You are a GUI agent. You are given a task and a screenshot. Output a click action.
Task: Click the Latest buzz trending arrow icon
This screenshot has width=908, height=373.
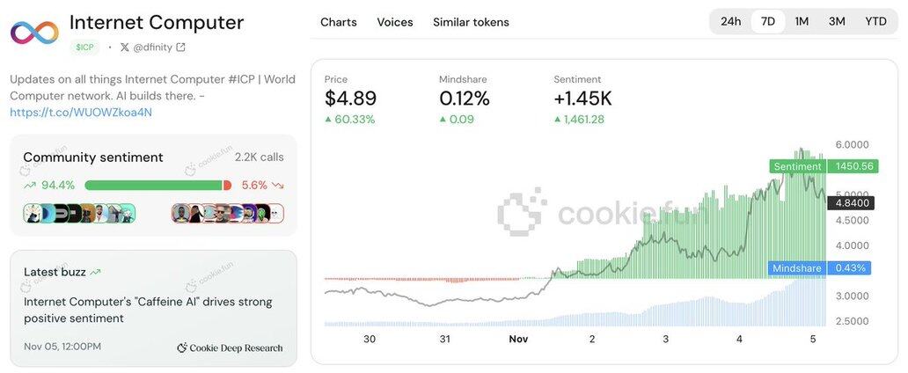click(x=95, y=273)
